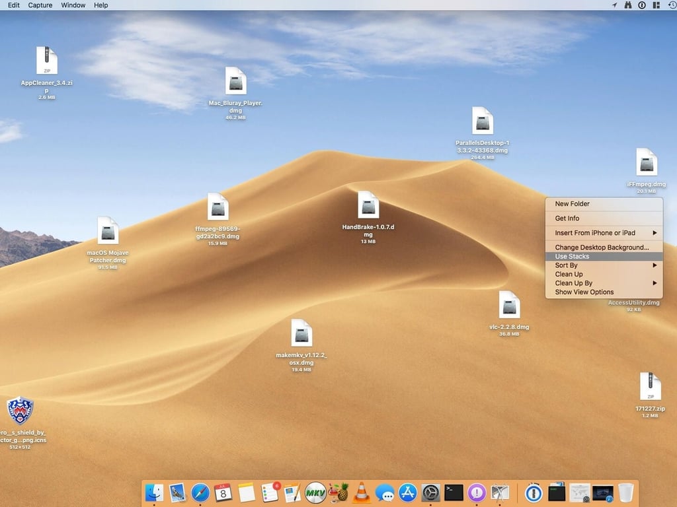Open purple exclamation Feedback Assistant icon
The width and height of the screenshot is (677, 507).
coord(477,492)
